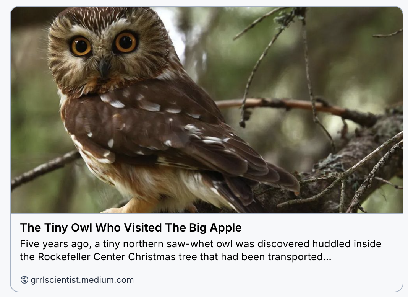Screen dimensions: 408x297
Task: Click the globe icon beside the domain
Action: click(24, 280)
